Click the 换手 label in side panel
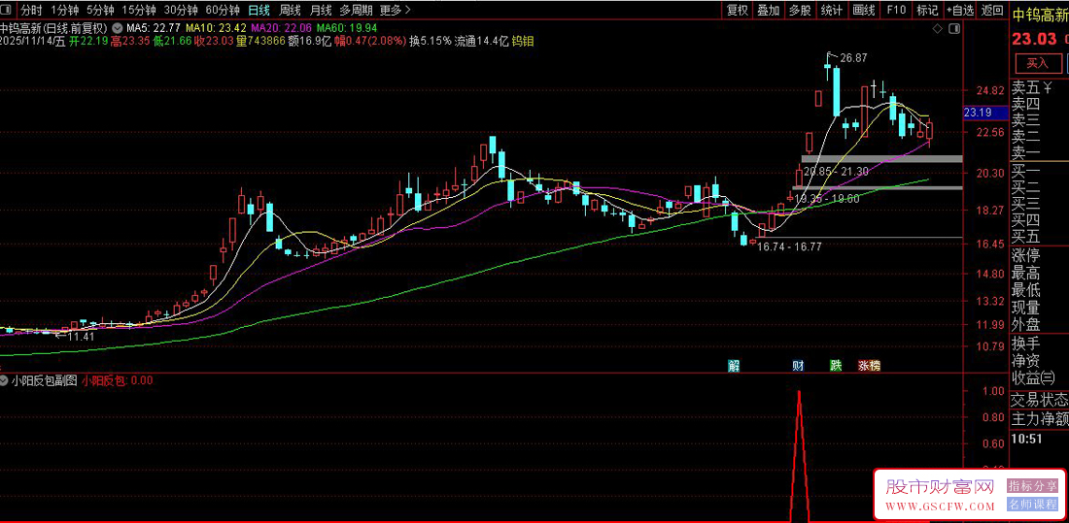1069x523 pixels. pos(1026,343)
